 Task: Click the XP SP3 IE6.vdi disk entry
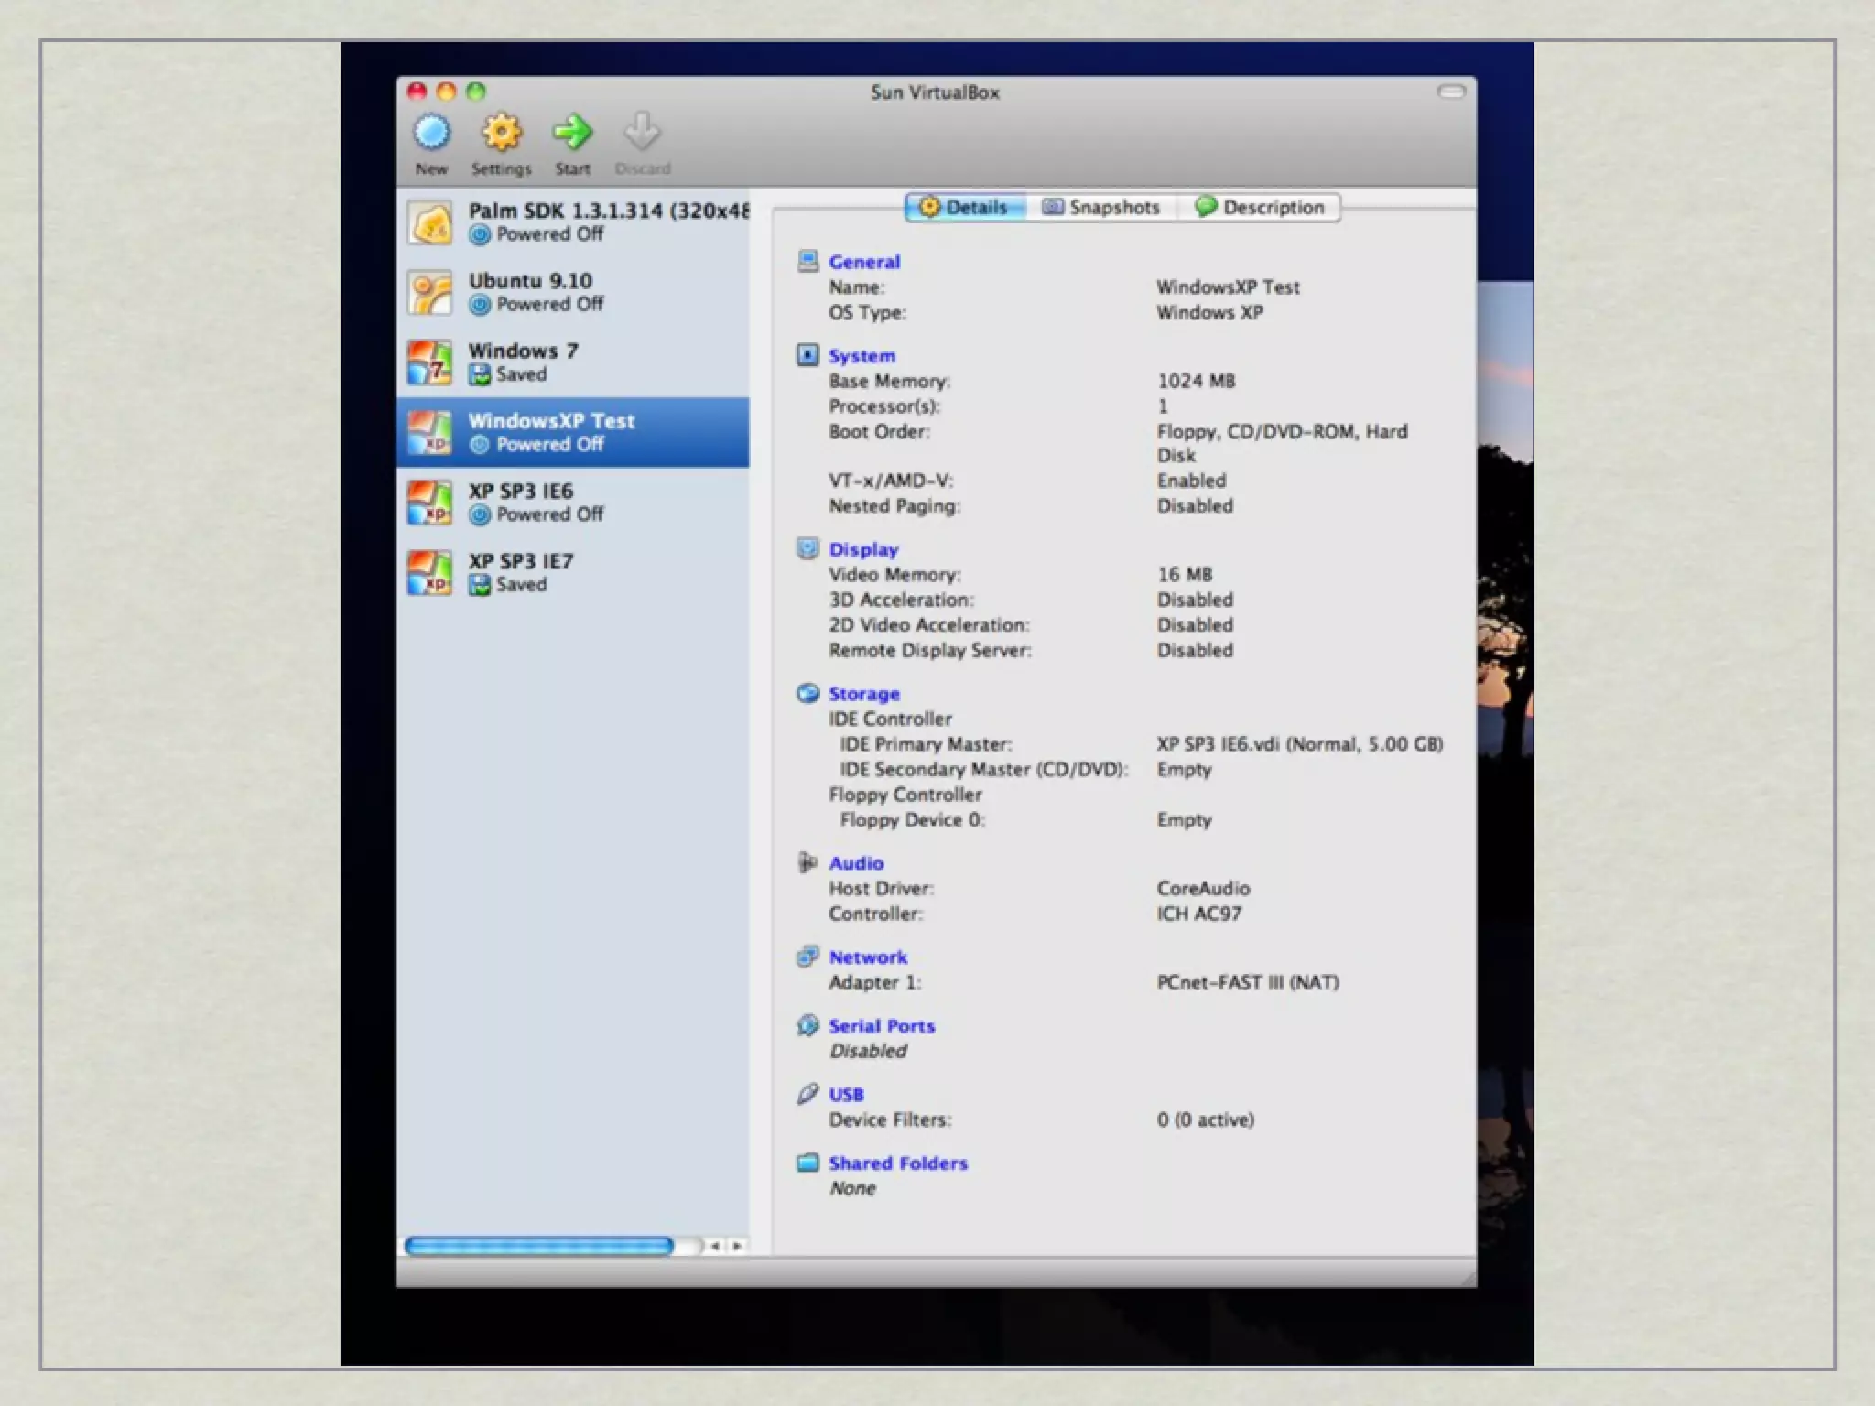pyautogui.click(x=1300, y=744)
